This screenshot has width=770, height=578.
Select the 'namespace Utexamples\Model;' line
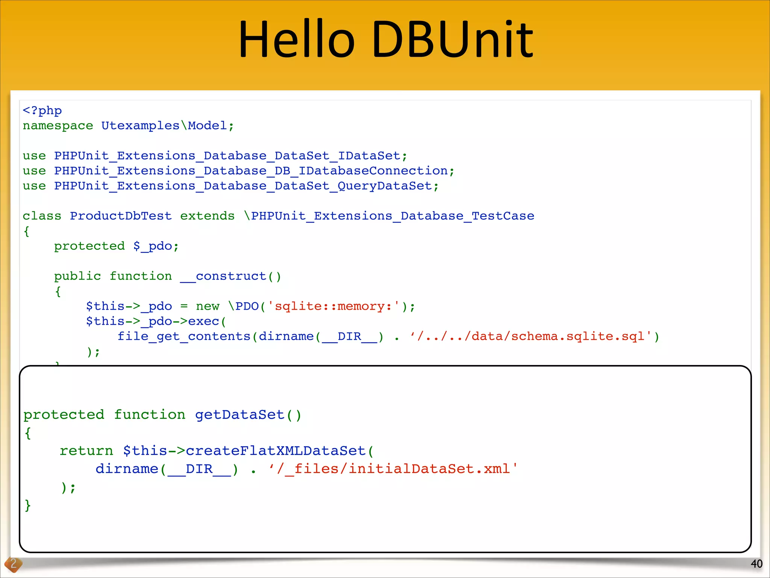pyautogui.click(x=128, y=125)
